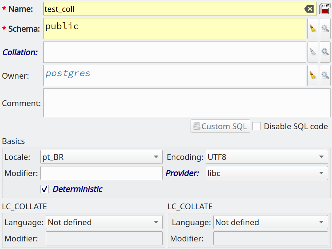Viewport: 332px width, 249px height.
Task: Click the Owner field showing postgres
Action: 174,75
